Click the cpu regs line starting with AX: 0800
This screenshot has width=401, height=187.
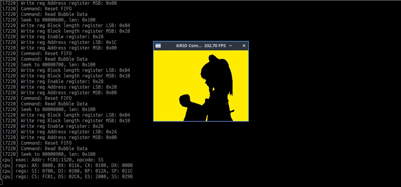(x=66, y=165)
